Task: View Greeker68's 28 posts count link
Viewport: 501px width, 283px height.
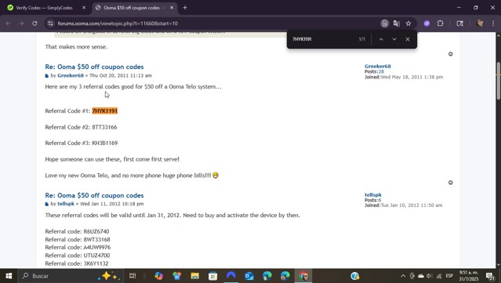Action: coord(381,71)
